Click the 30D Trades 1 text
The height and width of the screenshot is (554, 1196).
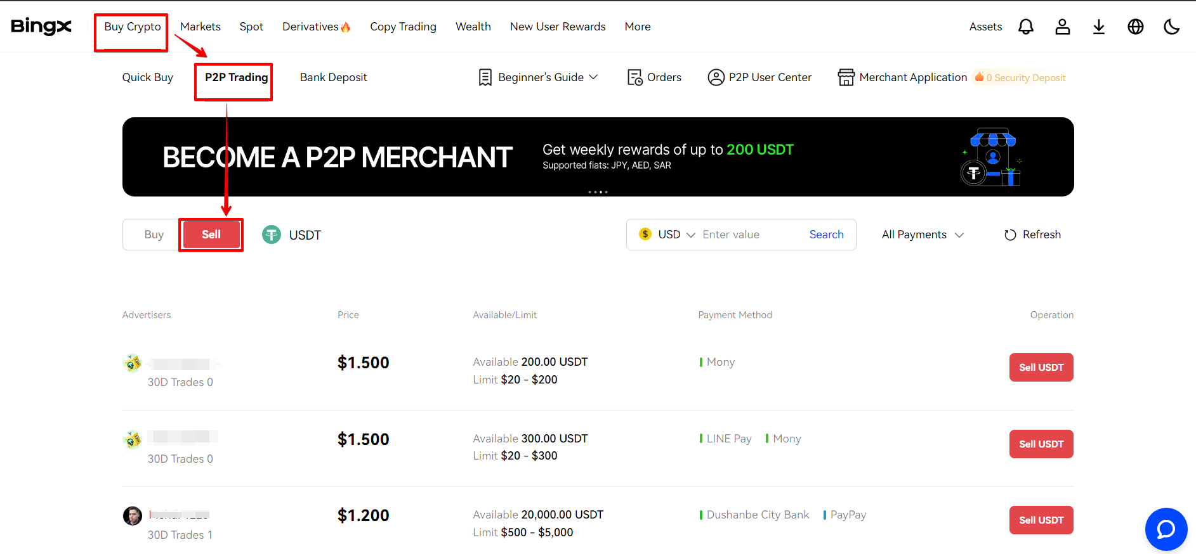[180, 535]
